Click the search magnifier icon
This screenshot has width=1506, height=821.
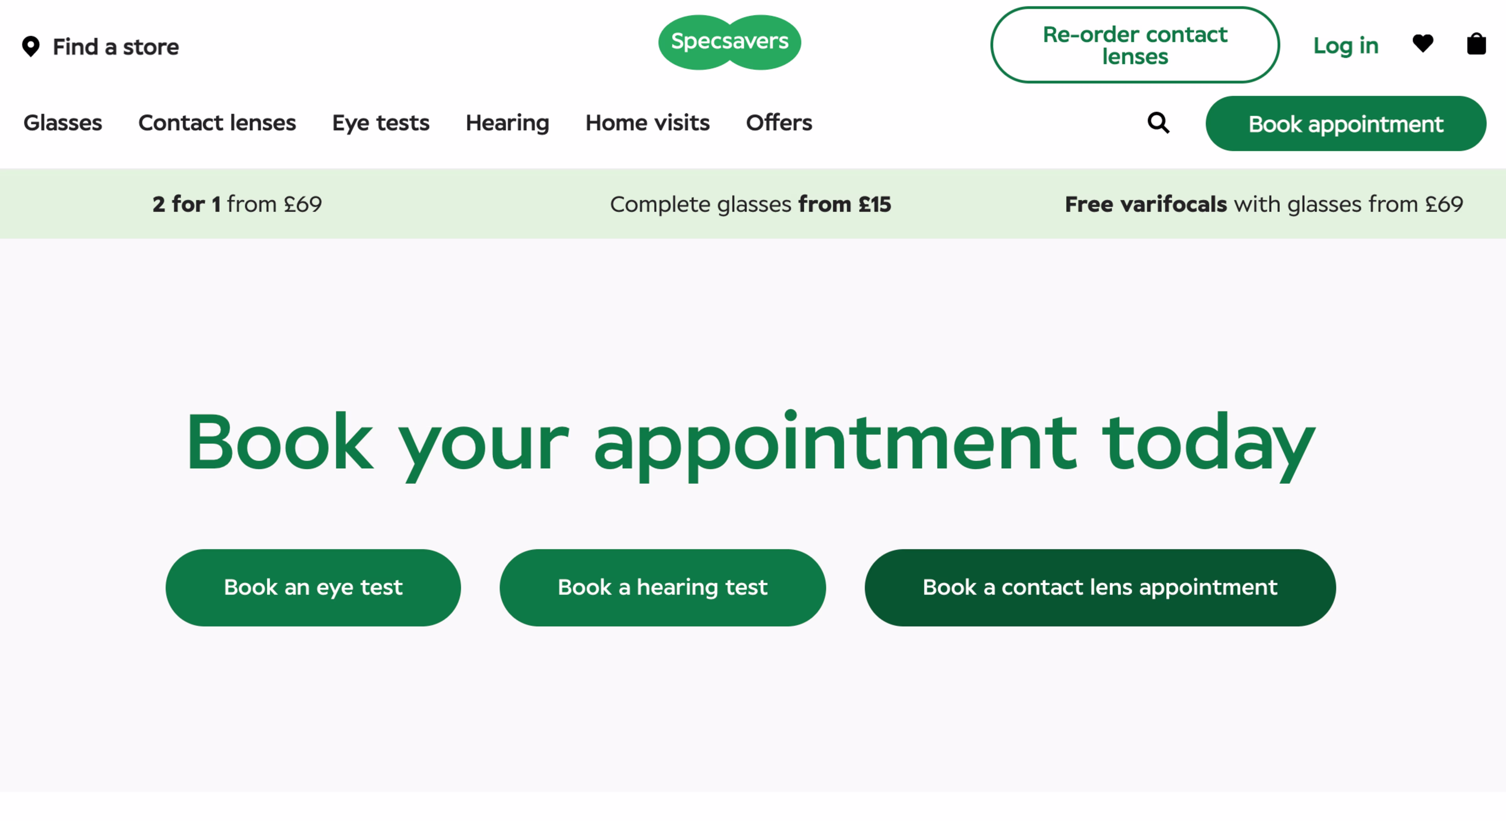point(1158,123)
